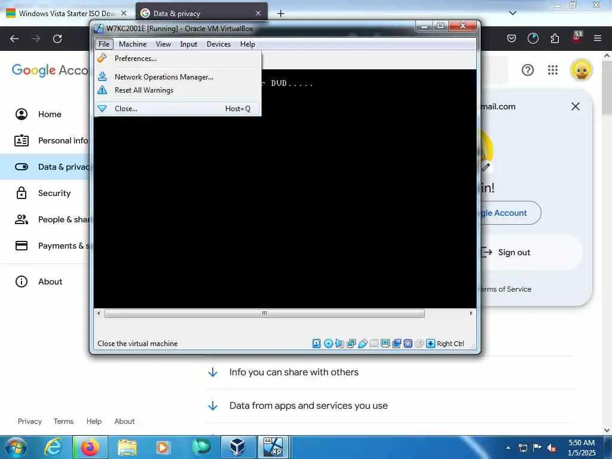Reload the page in Firefox
612x459 pixels.
(57, 39)
